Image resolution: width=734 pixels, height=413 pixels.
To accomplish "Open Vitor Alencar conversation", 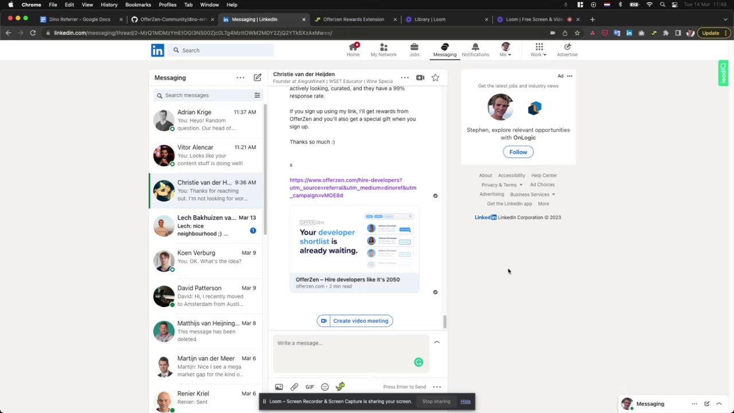I will (x=206, y=155).
